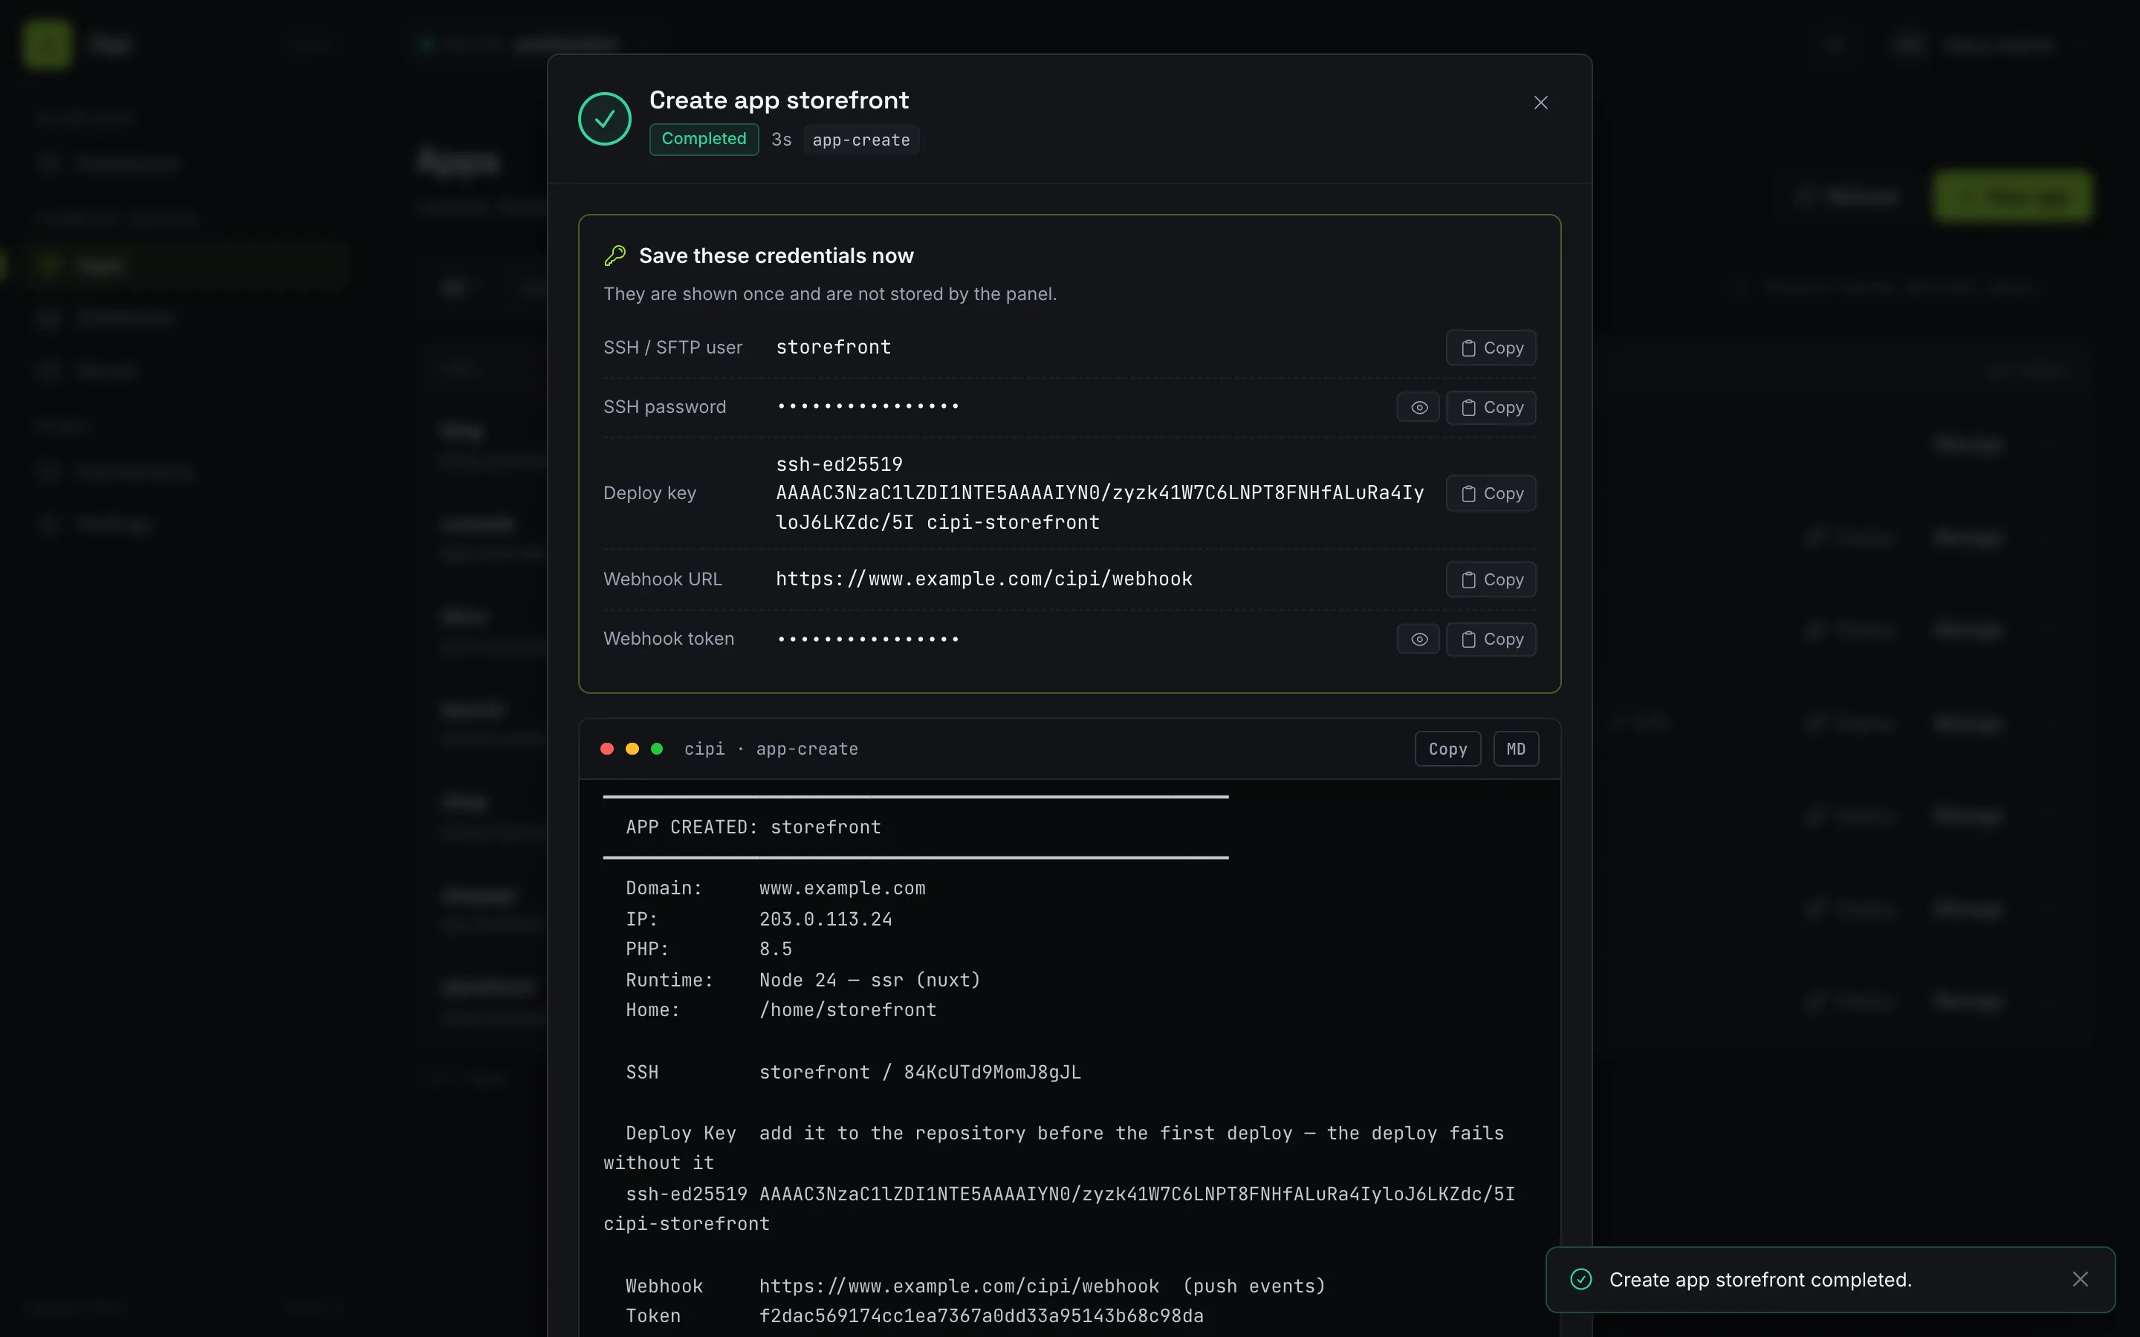Click the green dot in terminal header
Screen dimensions: 2140x1337
point(657,749)
